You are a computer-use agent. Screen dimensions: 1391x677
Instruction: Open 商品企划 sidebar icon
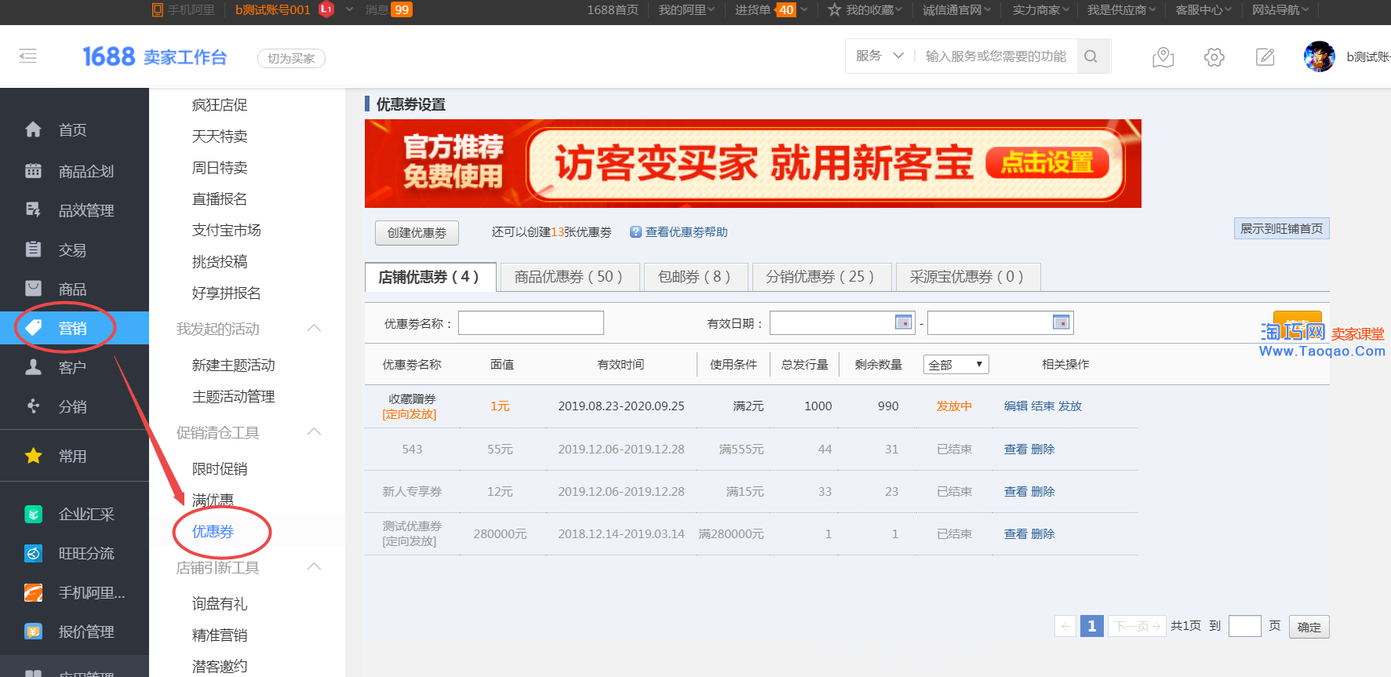(33, 170)
